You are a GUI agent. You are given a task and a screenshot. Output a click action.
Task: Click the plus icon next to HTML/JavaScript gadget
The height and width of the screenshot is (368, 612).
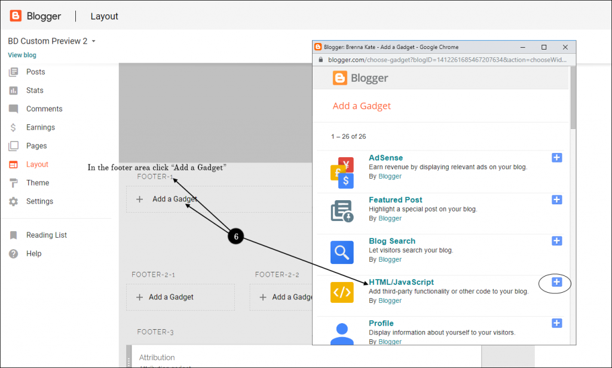pyautogui.click(x=556, y=282)
